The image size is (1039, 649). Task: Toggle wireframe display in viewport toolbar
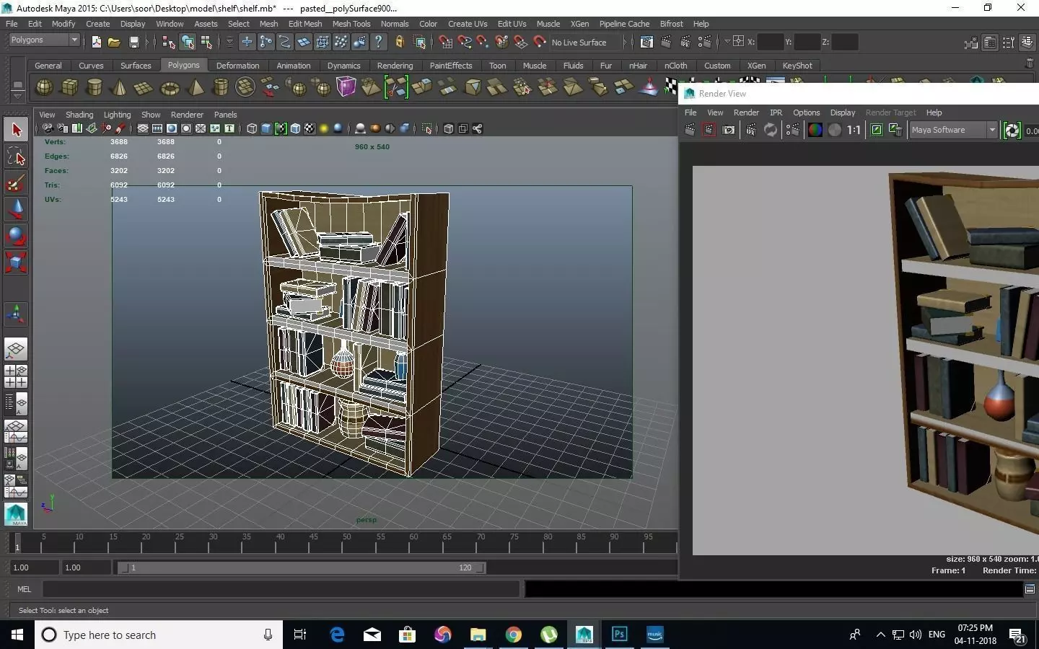pyautogui.click(x=252, y=128)
